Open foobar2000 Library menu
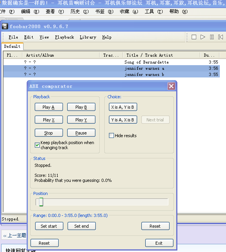226x252 pixels. 88,37
